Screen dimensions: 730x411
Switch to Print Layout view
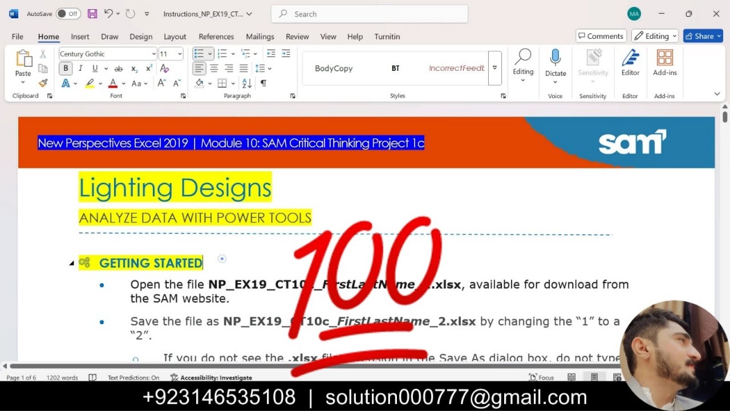(x=594, y=377)
